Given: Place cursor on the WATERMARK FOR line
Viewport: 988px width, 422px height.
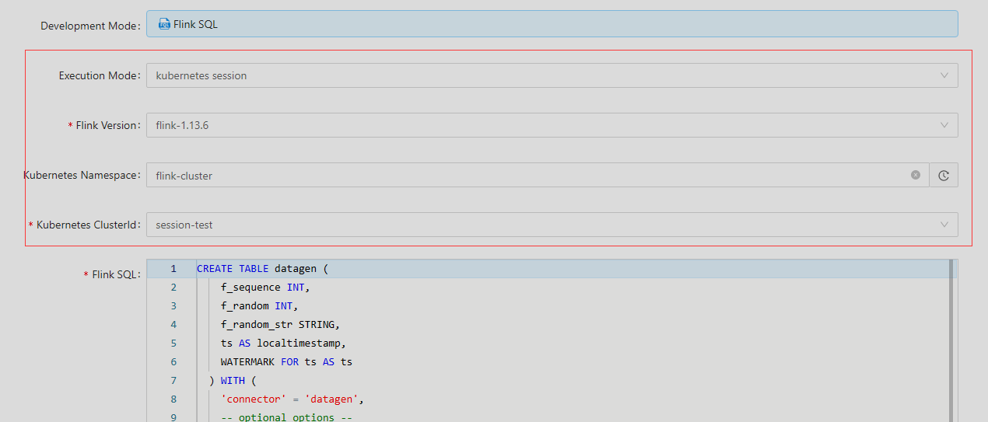Looking at the screenshot, I should 286,362.
